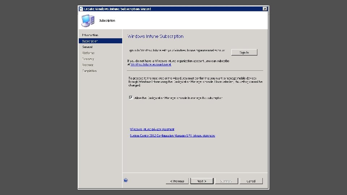Click the Summary button
This screenshot has width=347, height=195.
click(226, 181)
